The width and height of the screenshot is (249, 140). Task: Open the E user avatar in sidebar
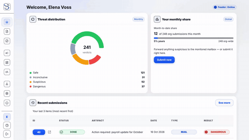[7, 117]
